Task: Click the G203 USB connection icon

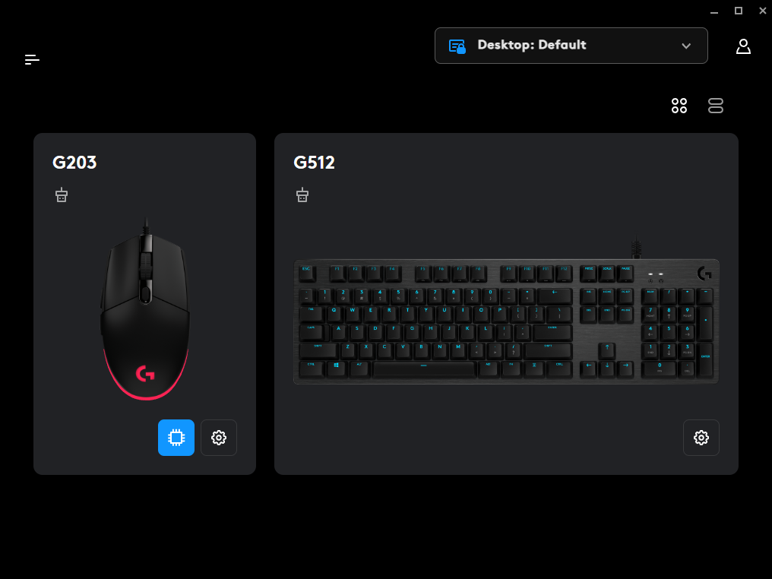Action: (62, 195)
